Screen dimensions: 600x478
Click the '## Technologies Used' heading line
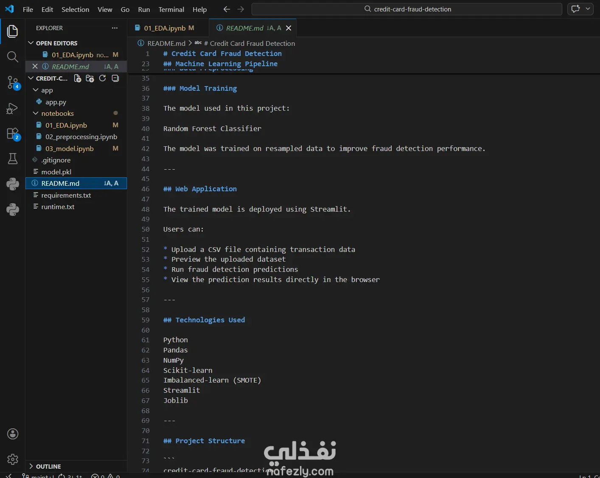[x=204, y=320]
